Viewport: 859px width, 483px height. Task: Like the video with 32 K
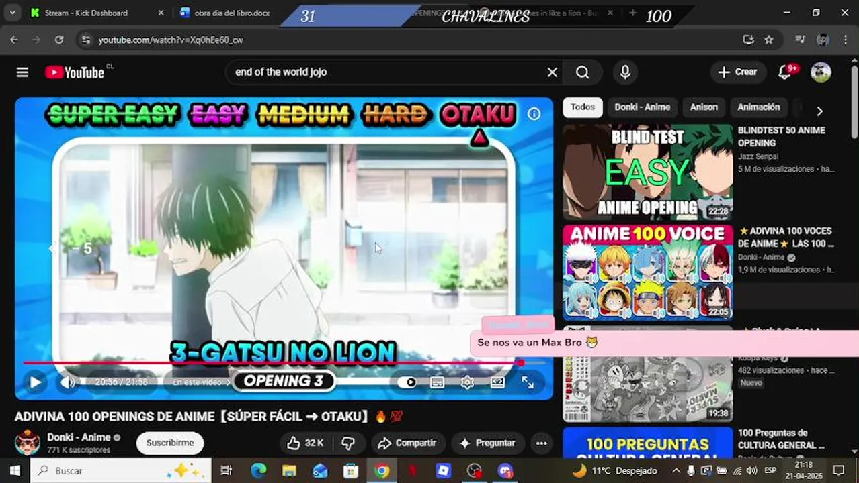pos(305,443)
